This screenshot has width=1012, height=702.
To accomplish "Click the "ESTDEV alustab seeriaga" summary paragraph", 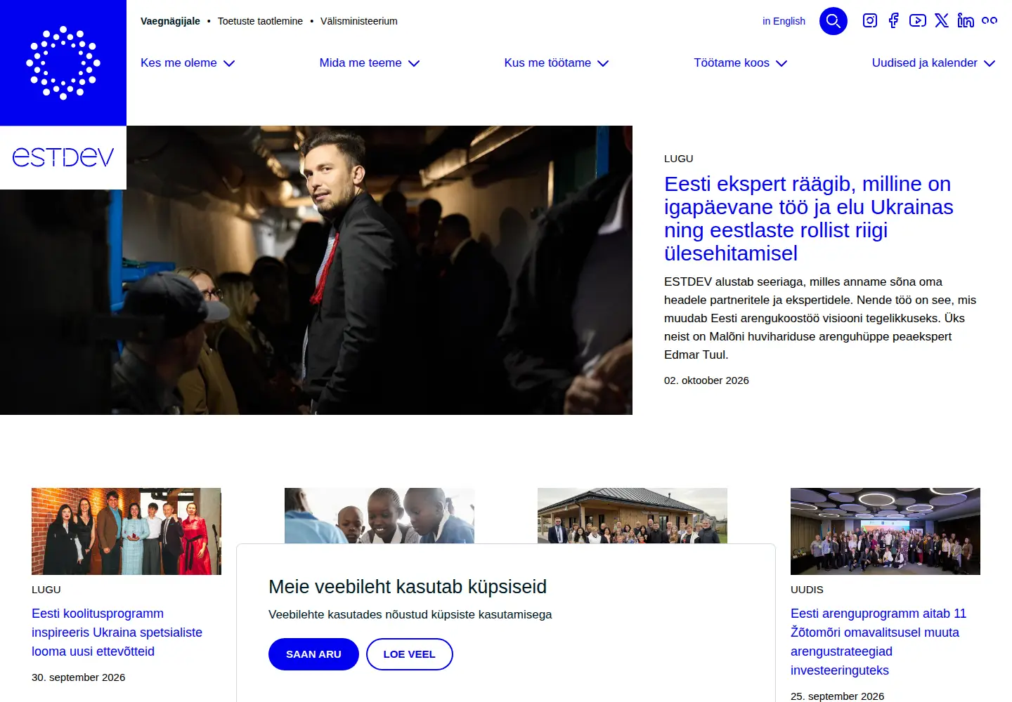I will click(820, 318).
